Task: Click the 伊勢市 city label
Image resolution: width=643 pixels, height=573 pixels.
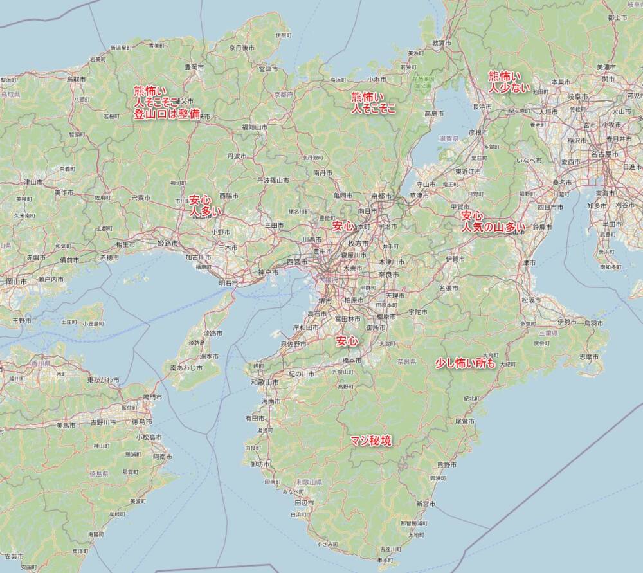Action: tap(567, 322)
